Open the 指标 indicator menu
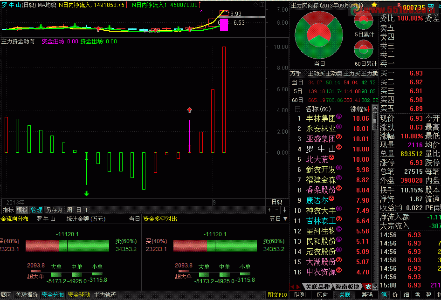441x300 pixels. pyautogui.click(x=8, y=210)
